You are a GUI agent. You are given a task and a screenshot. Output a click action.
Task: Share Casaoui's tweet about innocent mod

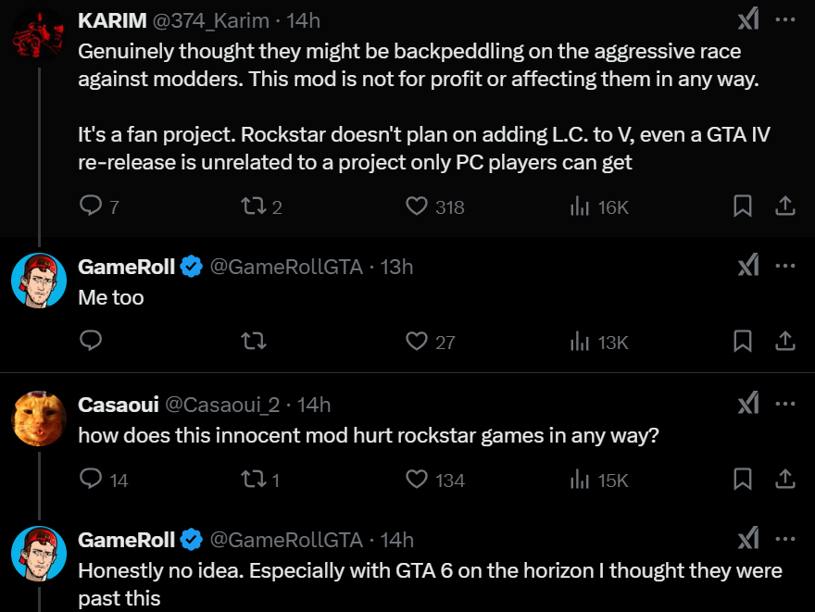coord(784,479)
